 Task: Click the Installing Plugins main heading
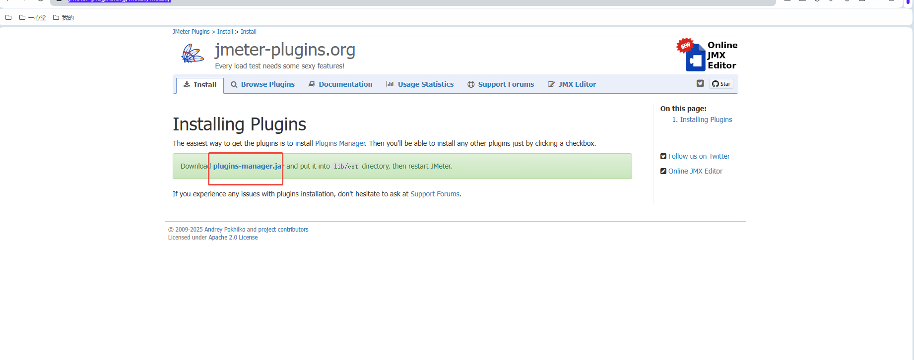tap(239, 124)
